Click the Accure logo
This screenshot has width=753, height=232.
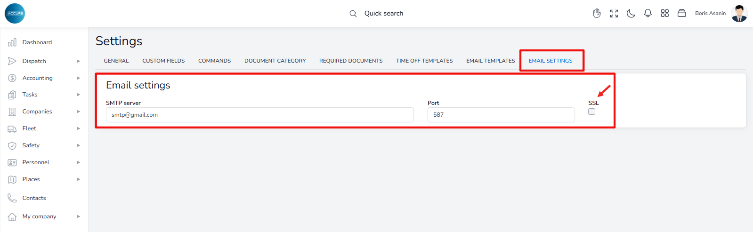click(x=15, y=13)
